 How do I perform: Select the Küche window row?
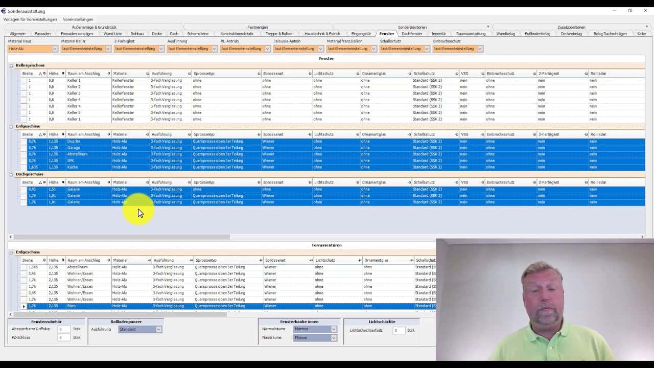click(x=333, y=167)
